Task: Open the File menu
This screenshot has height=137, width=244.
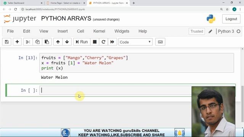Action: pos(10,31)
